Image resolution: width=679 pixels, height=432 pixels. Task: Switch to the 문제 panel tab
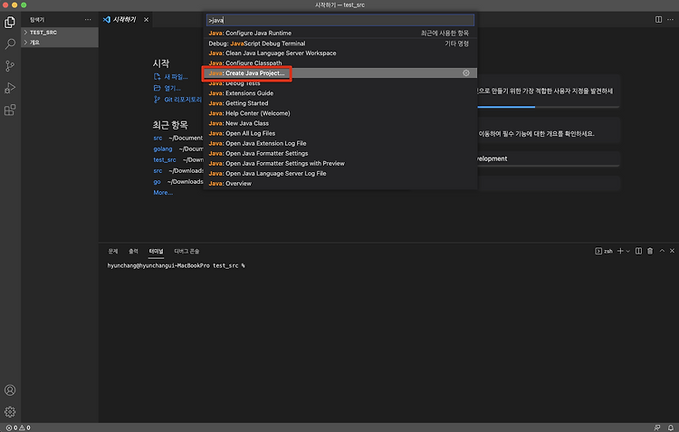tap(113, 251)
